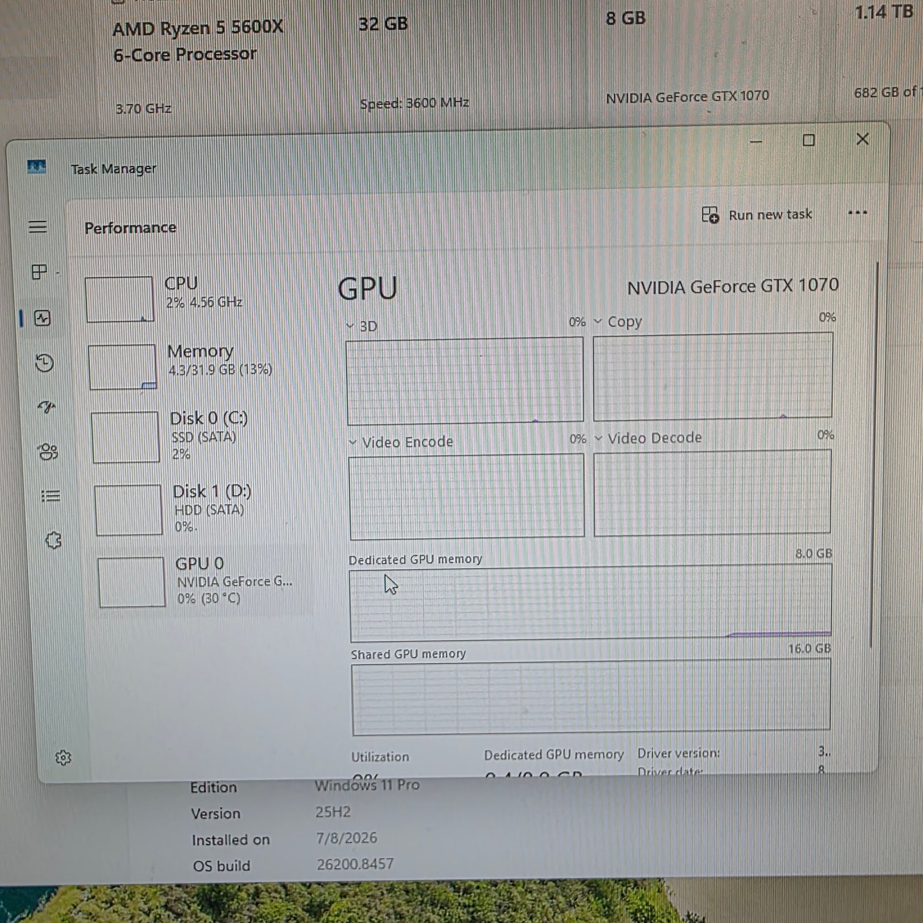Open the Task Manager navigation hamburger menu

click(38, 226)
